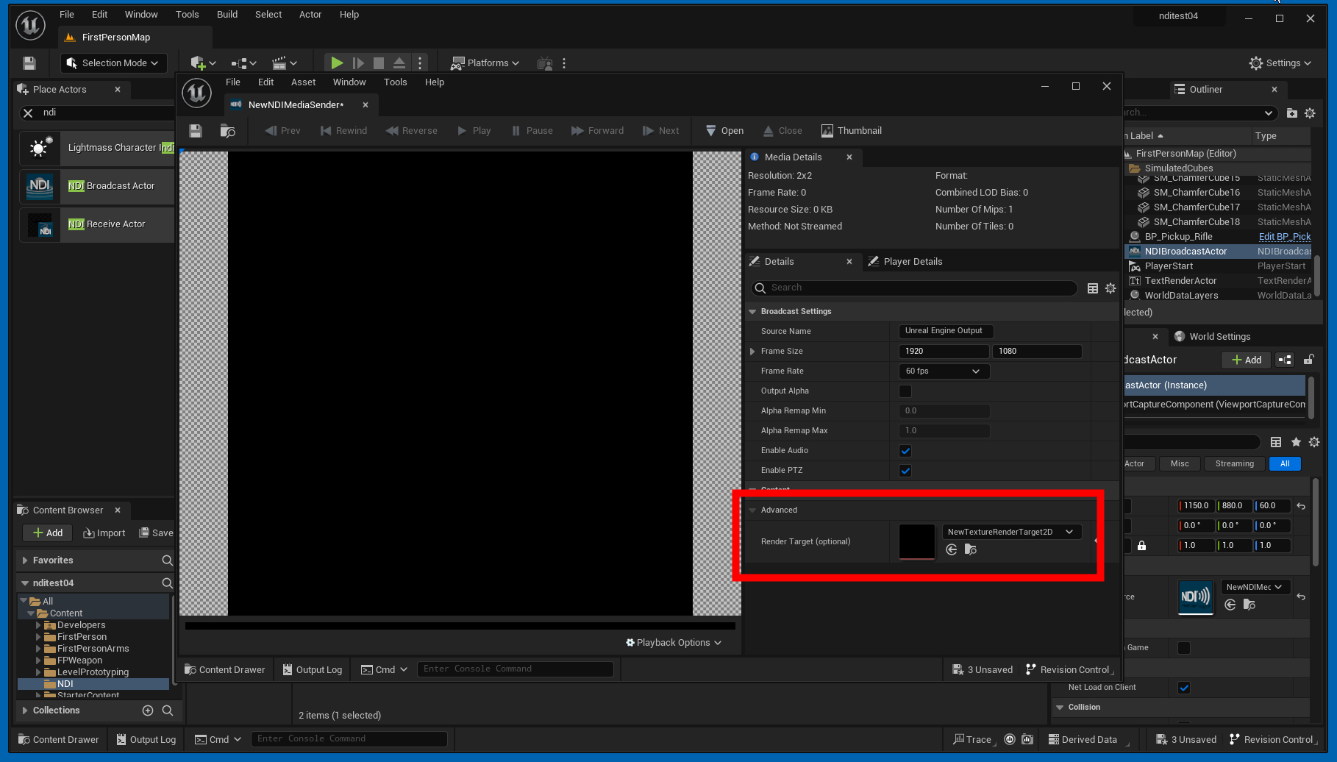Open Details panel settings gear
The height and width of the screenshot is (762, 1337).
pos(1110,288)
